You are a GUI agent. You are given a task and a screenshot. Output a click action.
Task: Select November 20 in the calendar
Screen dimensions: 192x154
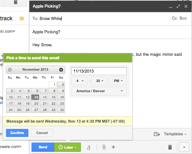36,104
